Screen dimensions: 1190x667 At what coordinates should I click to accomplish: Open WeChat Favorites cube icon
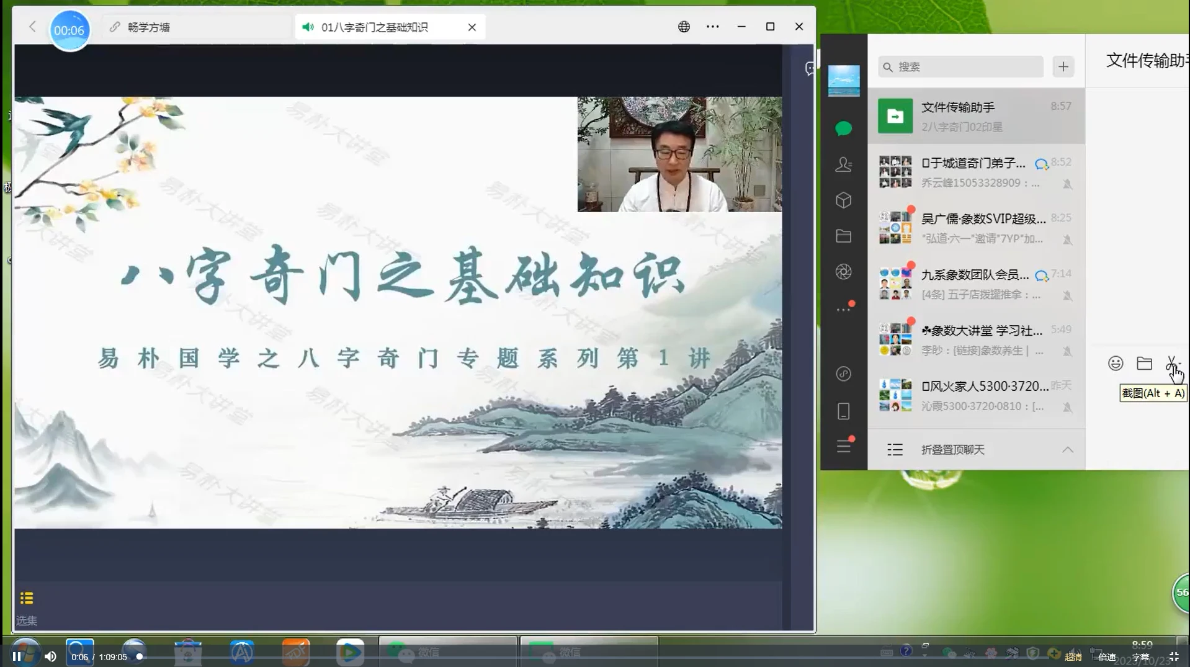843,200
